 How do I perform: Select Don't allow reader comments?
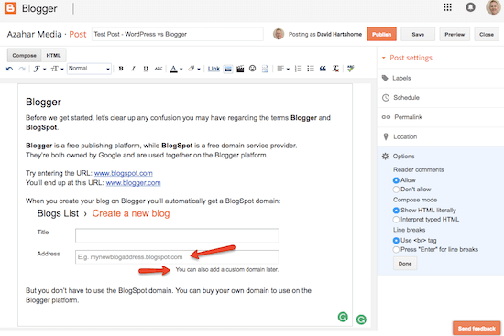396,190
